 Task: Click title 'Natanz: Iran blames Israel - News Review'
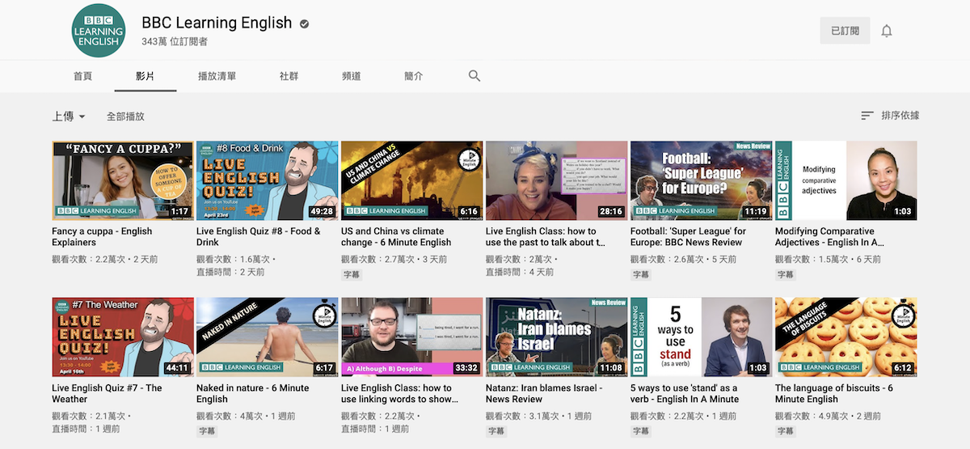[544, 393]
